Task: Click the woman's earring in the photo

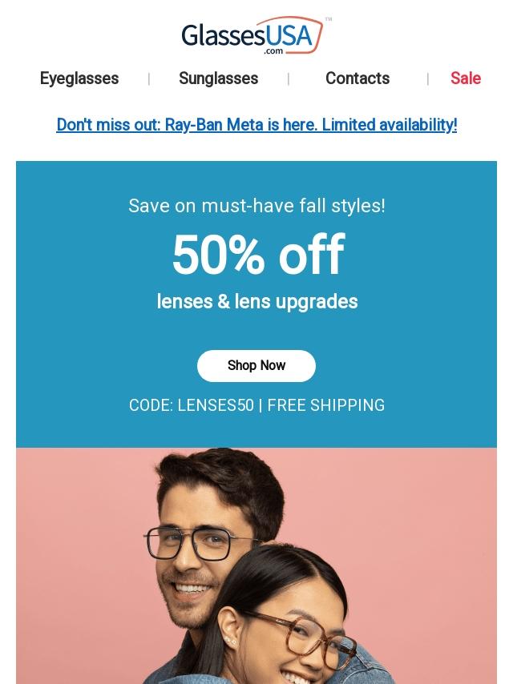Action: [230, 642]
